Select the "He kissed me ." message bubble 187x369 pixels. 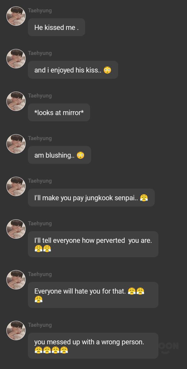pyautogui.click(x=56, y=27)
